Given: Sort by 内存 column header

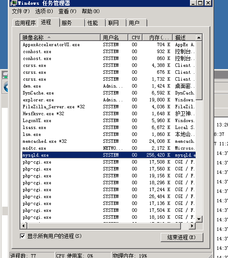Looking at the screenshot, I should tap(158, 38).
